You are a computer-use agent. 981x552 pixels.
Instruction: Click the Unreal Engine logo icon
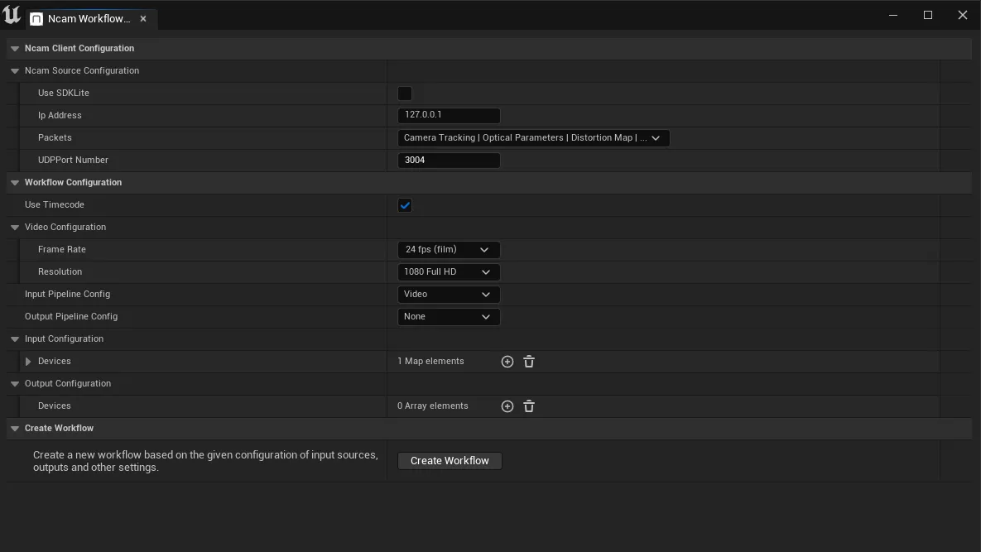[x=12, y=15]
